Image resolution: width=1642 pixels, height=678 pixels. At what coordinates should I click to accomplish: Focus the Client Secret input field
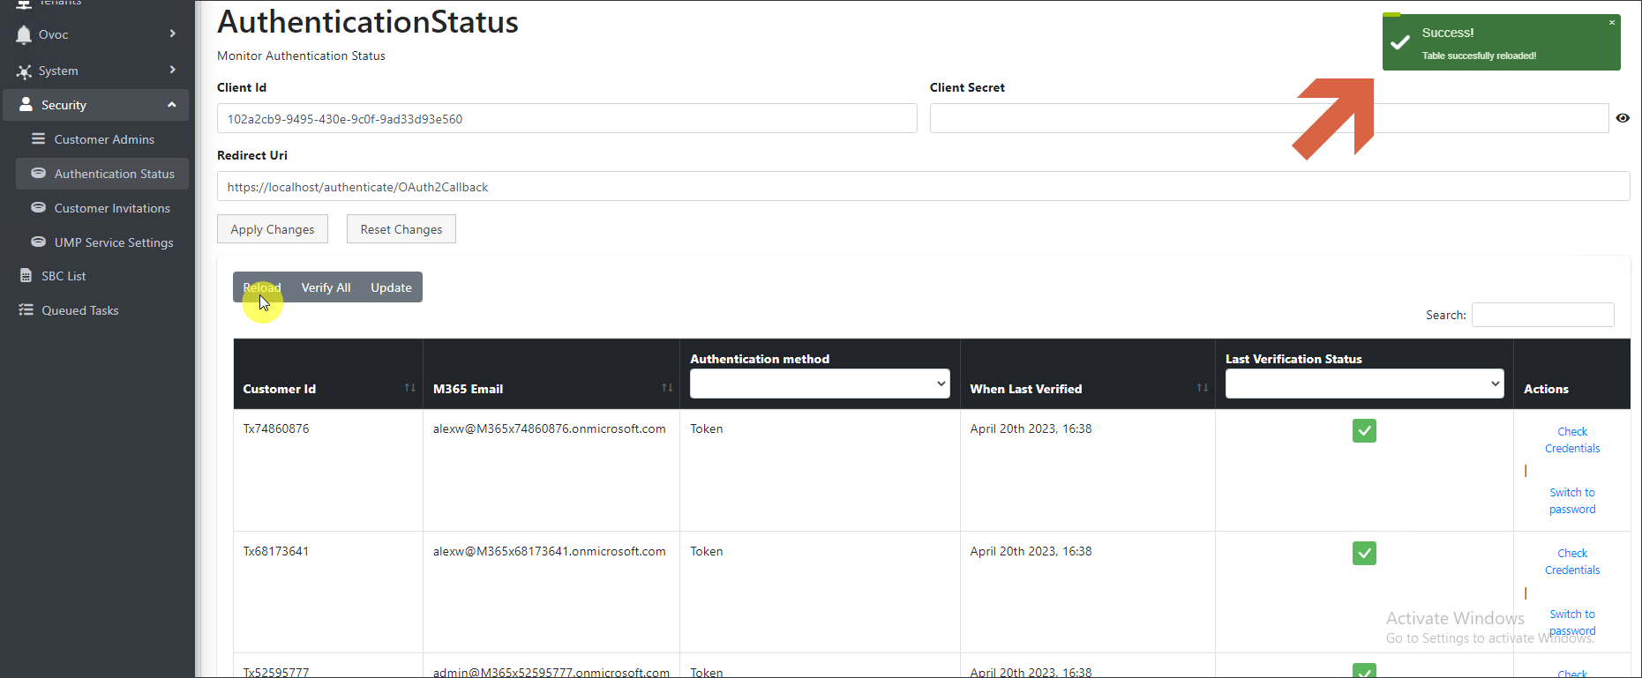1269,119
